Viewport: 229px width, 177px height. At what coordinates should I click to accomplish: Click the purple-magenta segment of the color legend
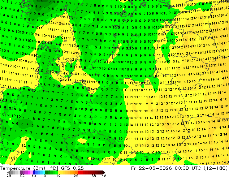tap(27, 172)
